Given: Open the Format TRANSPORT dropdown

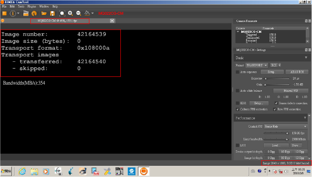Looking at the screenshot, I should [x=257, y=65].
